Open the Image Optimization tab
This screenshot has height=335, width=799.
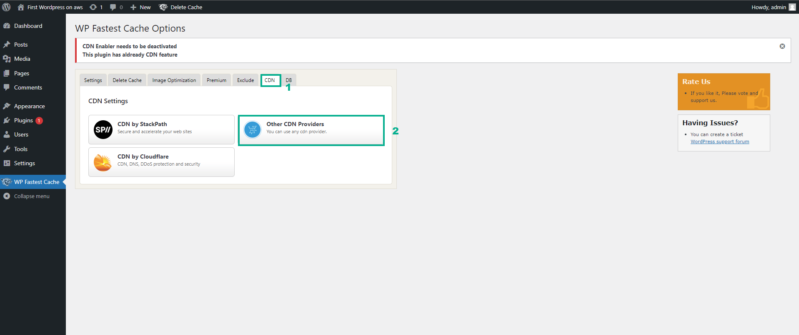(x=174, y=80)
